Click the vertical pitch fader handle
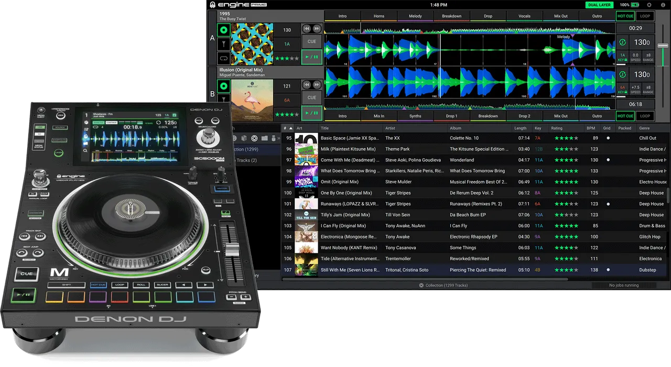This screenshot has width=671, height=367. [x=663, y=46]
